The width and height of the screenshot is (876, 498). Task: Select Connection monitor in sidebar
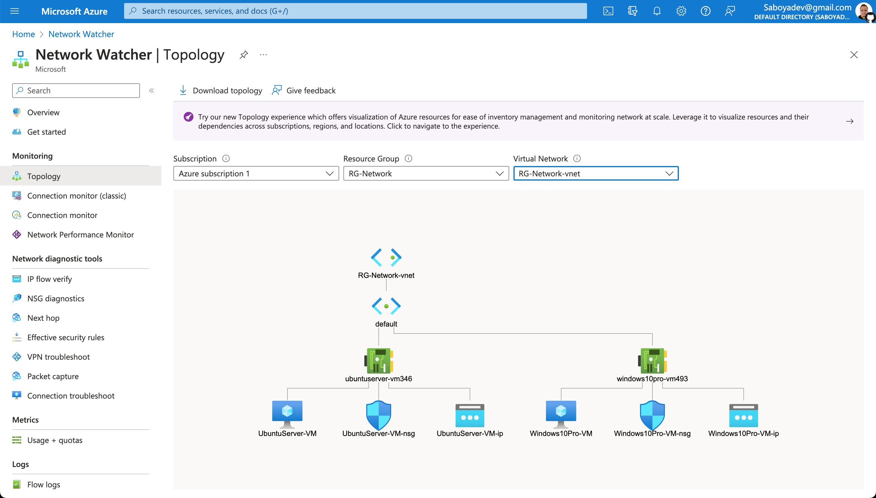[62, 215]
